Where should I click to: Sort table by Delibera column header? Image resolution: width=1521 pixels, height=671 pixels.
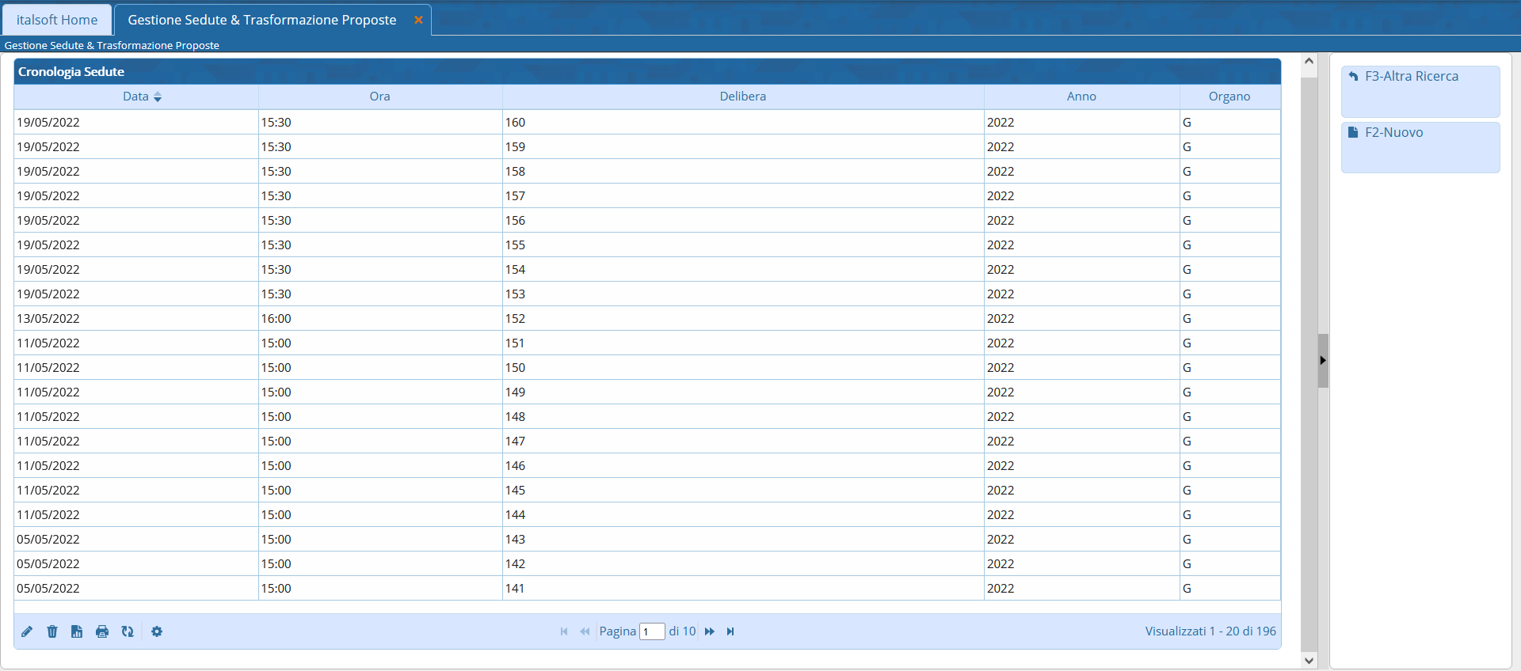[x=742, y=97]
